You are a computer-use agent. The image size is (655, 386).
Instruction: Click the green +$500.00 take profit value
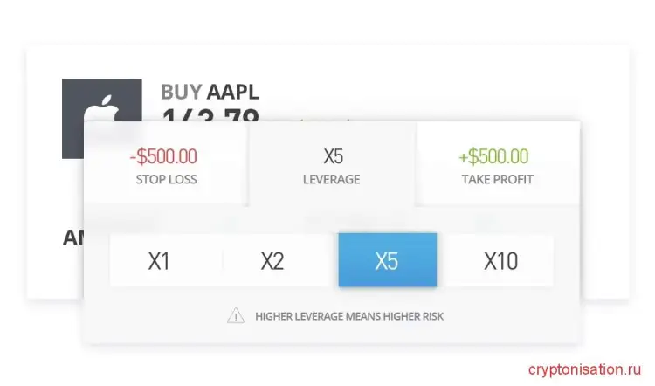(x=493, y=156)
